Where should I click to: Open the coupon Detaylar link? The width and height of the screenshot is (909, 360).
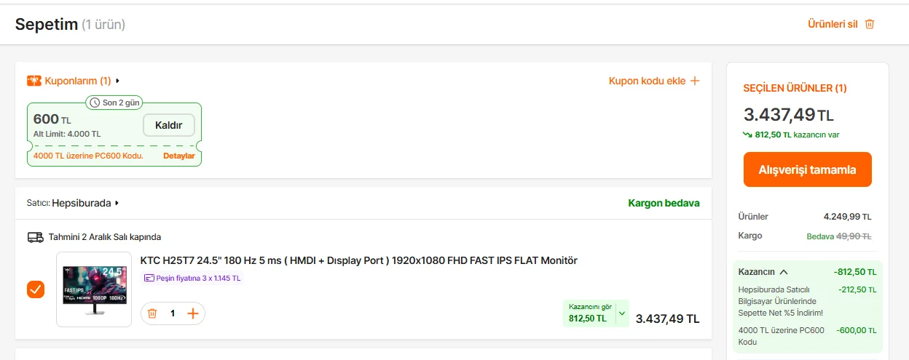click(x=178, y=156)
